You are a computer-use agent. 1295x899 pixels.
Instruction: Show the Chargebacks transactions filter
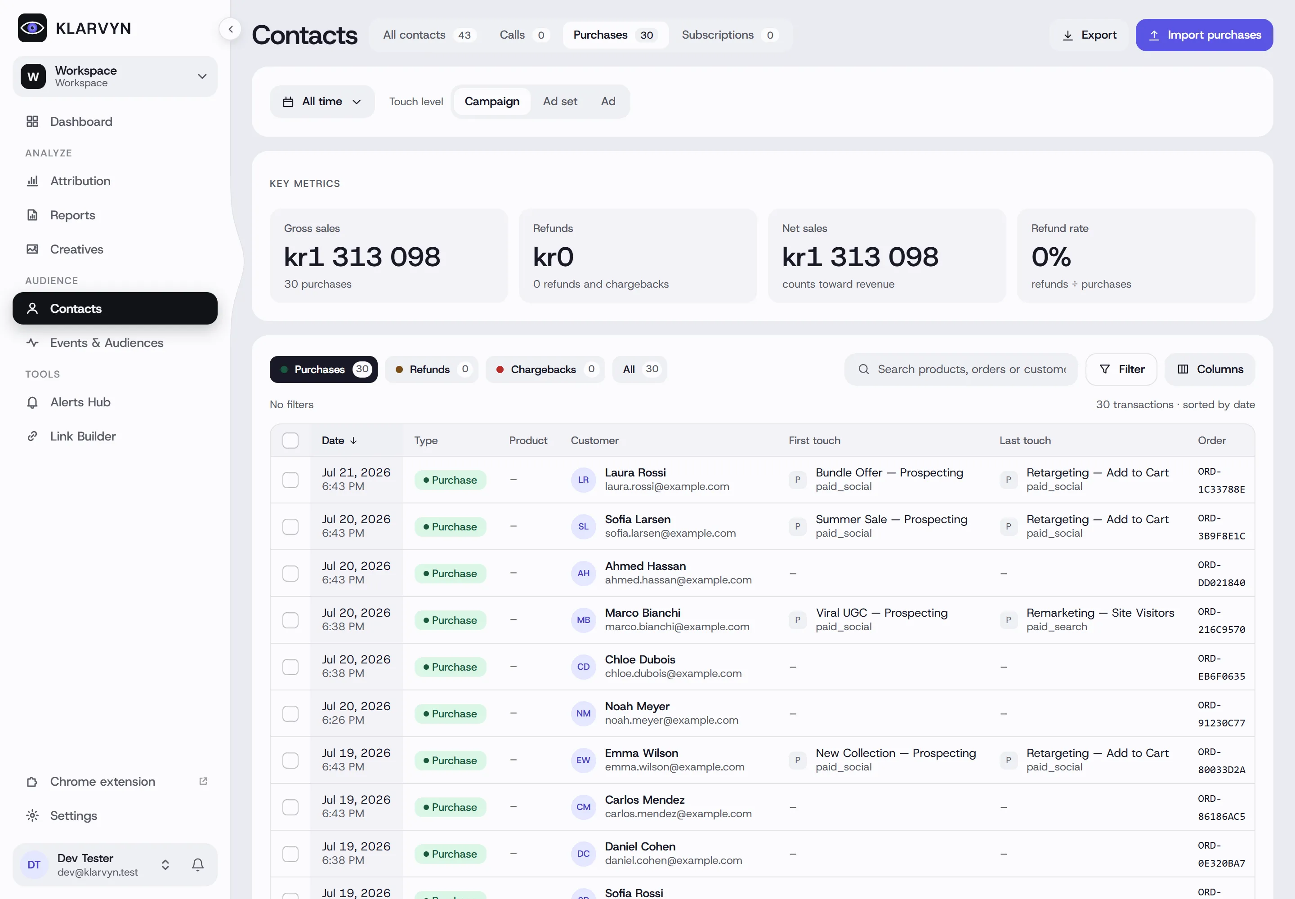545,369
